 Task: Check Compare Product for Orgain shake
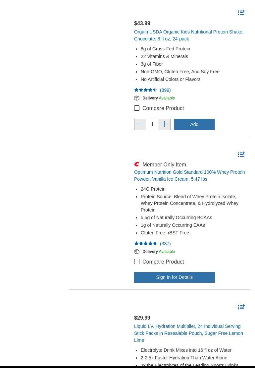coord(137,108)
